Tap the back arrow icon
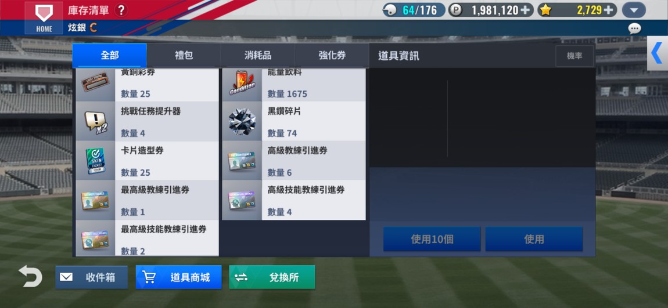The image size is (668, 308). pos(30,277)
